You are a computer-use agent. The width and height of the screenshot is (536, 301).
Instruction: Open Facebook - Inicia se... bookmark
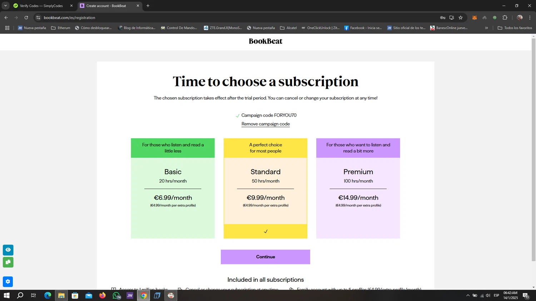tap(363, 28)
